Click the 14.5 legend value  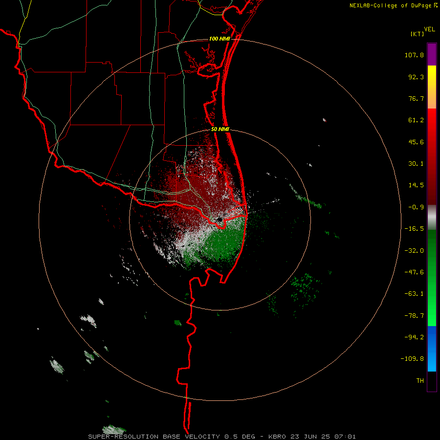click(416, 185)
